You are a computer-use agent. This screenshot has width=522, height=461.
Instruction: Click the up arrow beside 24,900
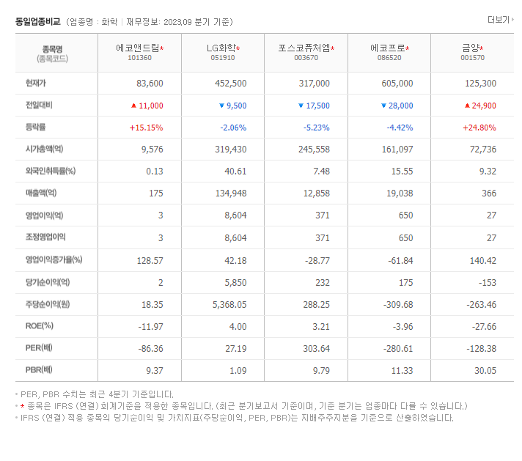tap(467, 106)
